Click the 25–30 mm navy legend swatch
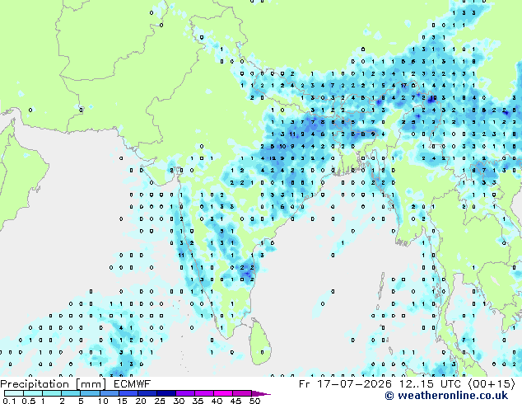The width and height of the screenshot is (522, 404). pyautogui.click(x=165, y=393)
